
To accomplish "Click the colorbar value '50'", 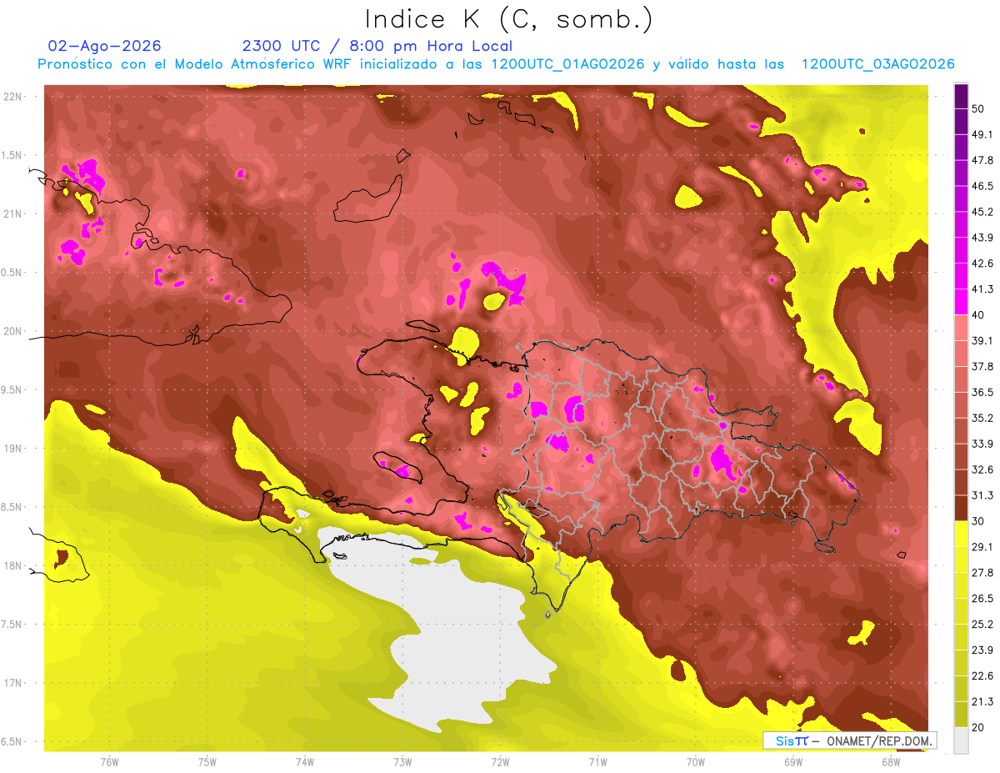I will [x=978, y=108].
